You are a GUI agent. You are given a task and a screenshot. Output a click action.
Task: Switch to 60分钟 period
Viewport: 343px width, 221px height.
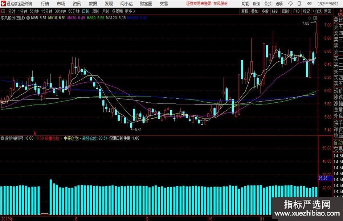coord(74,11)
